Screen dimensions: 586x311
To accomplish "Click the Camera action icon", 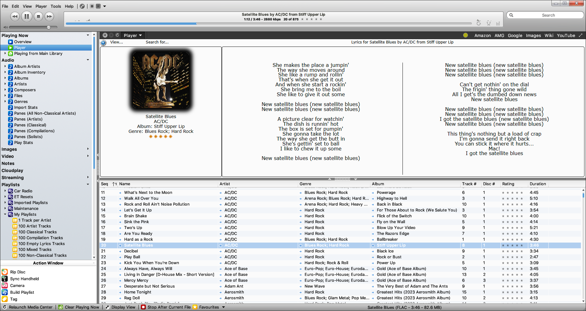I will click(5, 285).
